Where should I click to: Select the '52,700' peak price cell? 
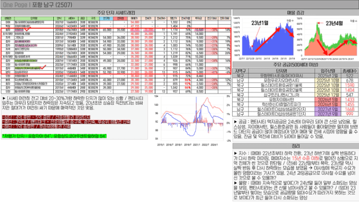click(x=106, y=72)
